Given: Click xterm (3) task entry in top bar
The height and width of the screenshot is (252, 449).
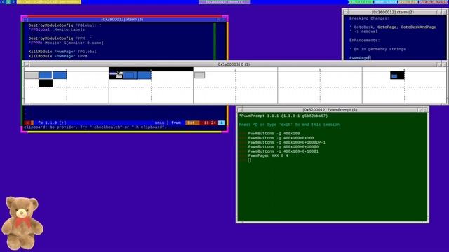Looking at the screenshot, I should [224, 2].
